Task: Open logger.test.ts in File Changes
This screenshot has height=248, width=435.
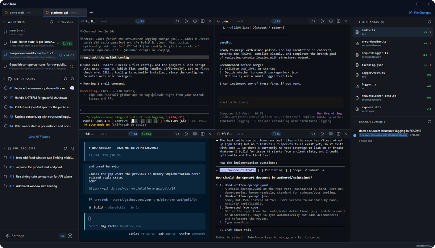Action: point(393,75)
